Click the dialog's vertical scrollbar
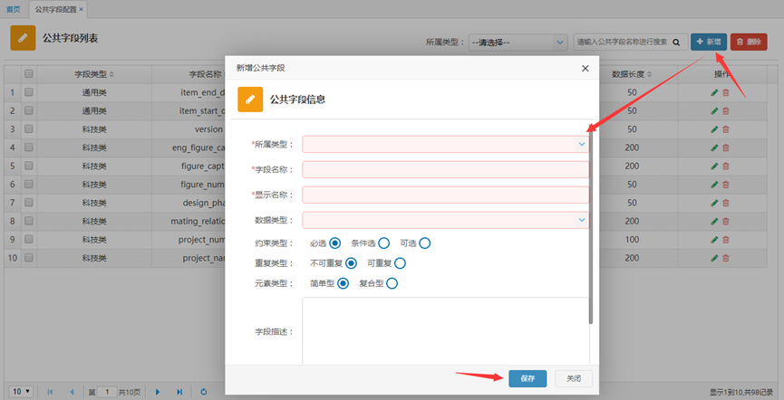The width and height of the screenshot is (784, 400). tap(591, 224)
